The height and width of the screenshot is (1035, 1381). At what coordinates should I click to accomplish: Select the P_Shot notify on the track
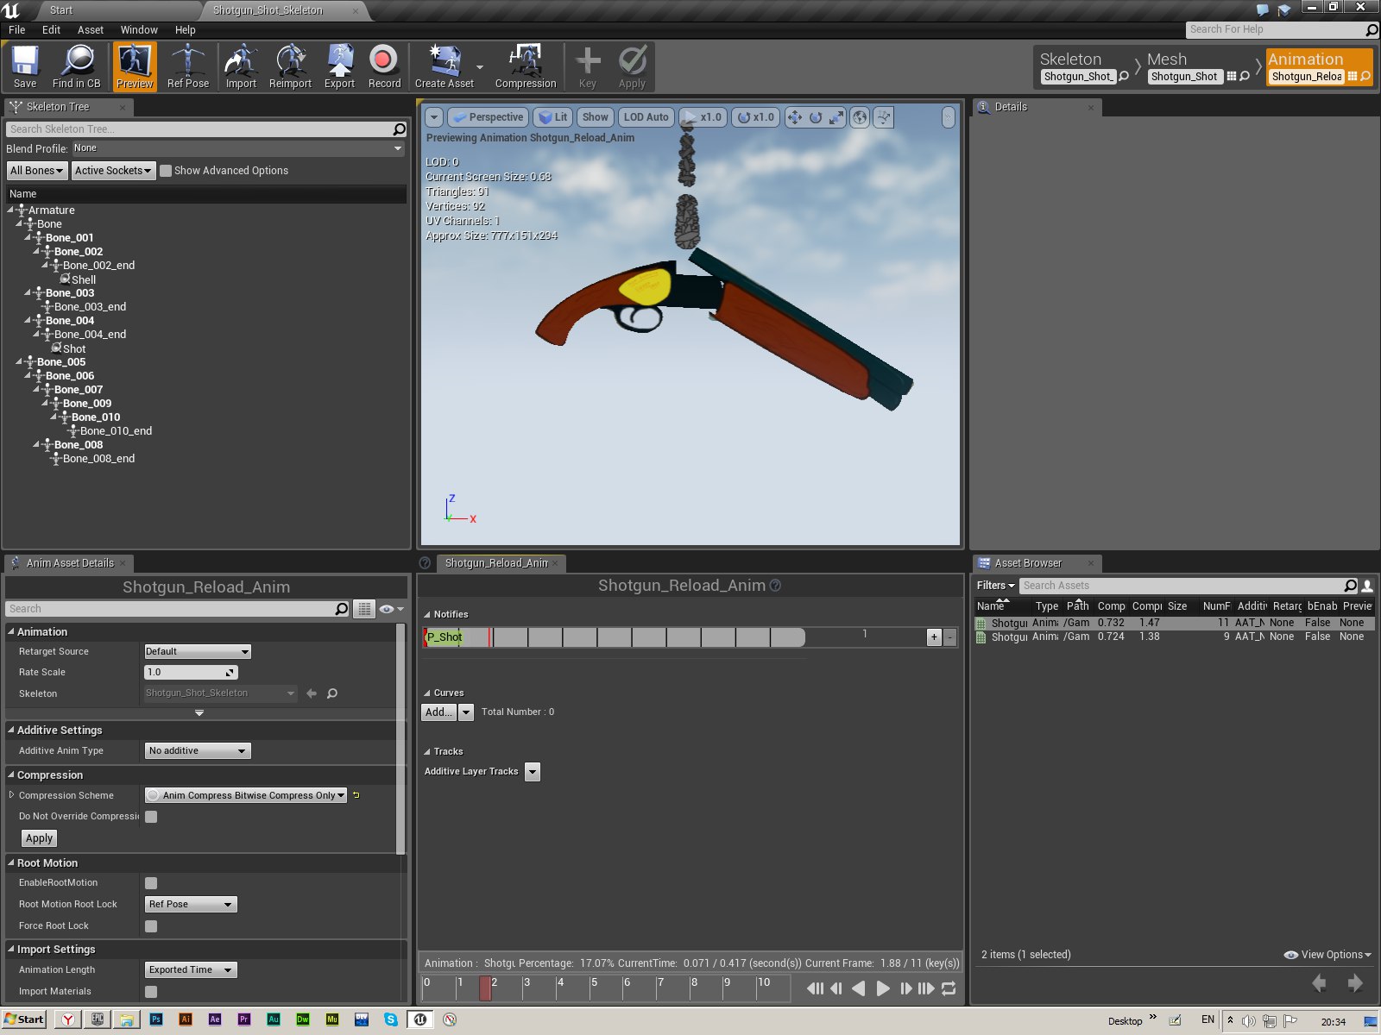coord(445,637)
